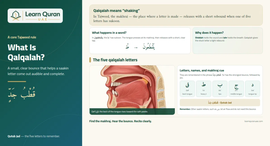Select 'Qutub Jad — the five letters to remember'
The height and width of the screenshot is (146, 270).
[34, 136]
